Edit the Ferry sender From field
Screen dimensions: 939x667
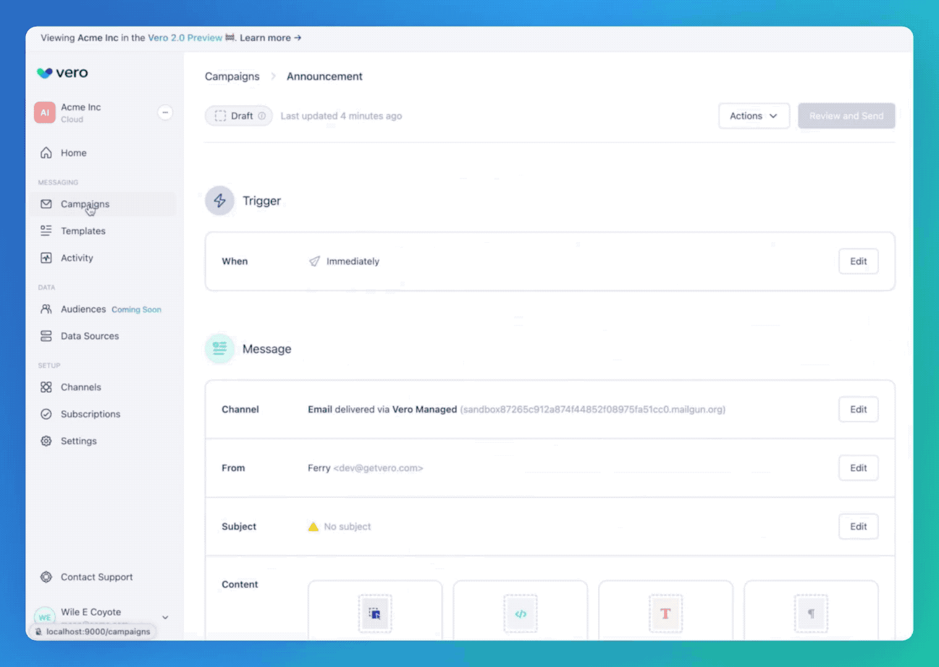click(x=858, y=468)
